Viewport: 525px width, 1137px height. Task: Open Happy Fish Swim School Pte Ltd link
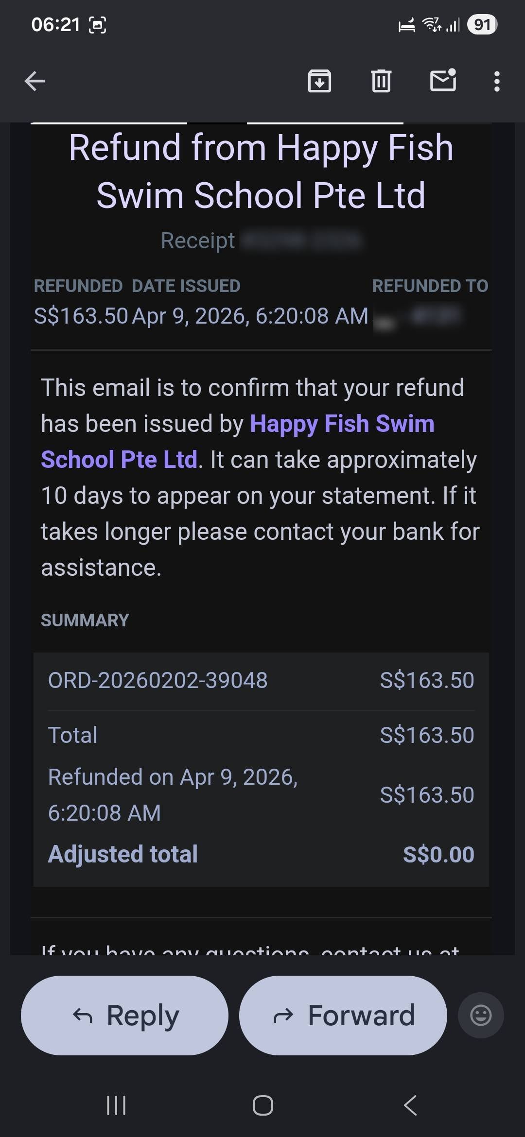click(342, 424)
